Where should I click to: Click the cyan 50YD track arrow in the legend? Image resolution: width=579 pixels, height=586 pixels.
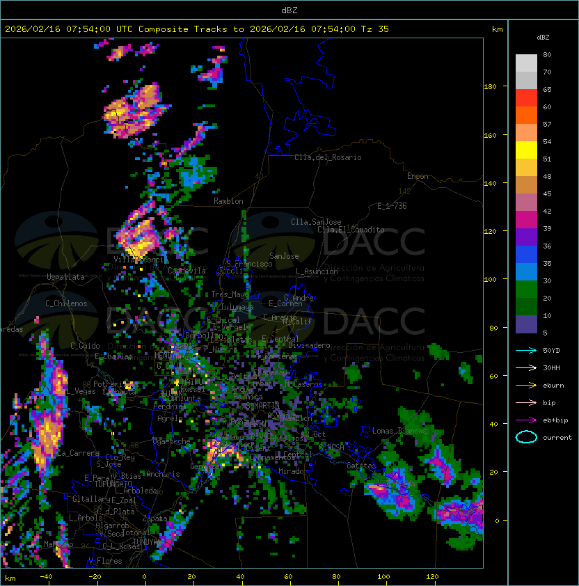click(x=526, y=351)
